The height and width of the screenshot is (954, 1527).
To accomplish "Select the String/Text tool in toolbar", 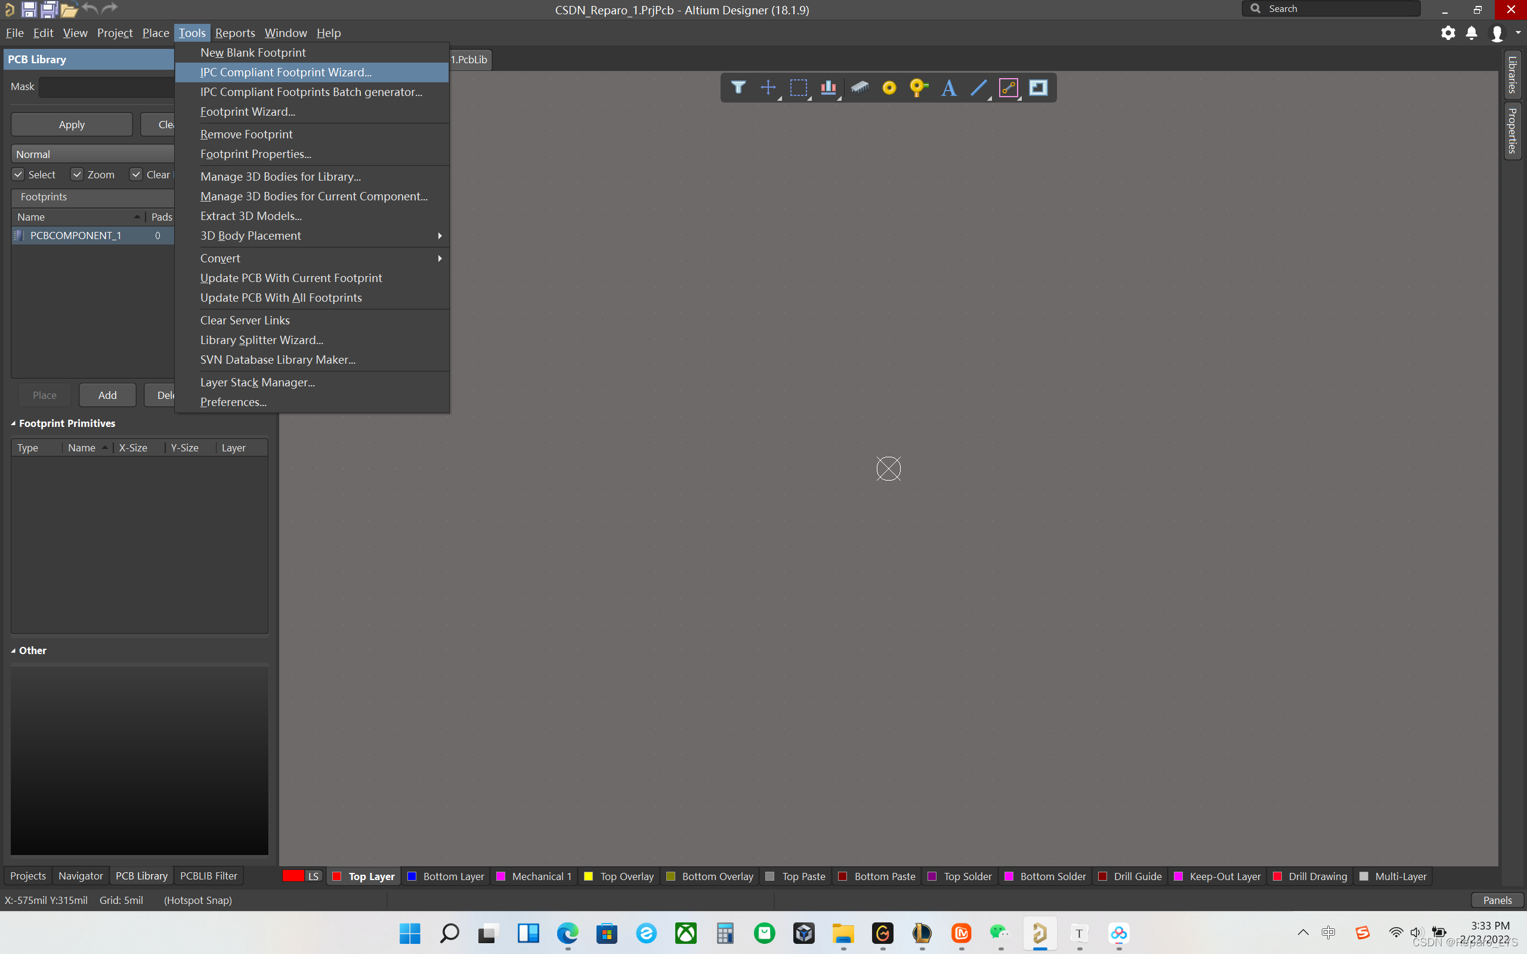I will click(x=949, y=88).
